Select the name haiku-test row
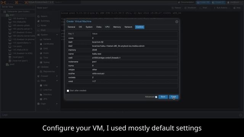 point(122,54)
